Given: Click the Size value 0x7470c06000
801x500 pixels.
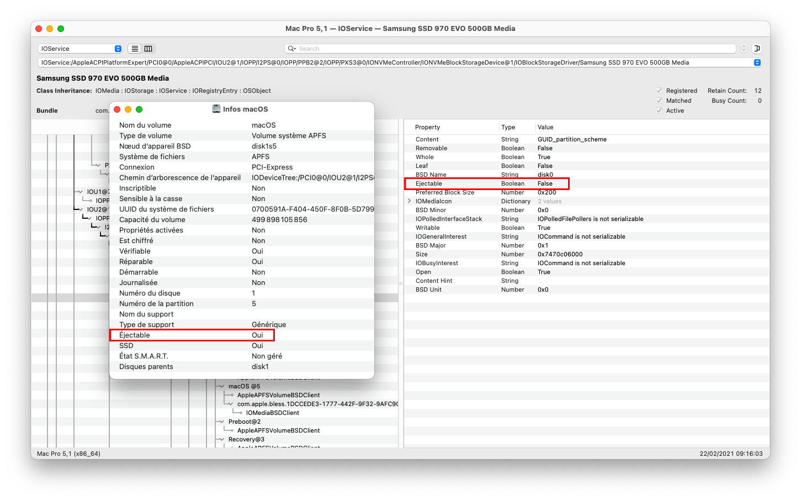Looking at the screenshot, I should tap(560, 254).
